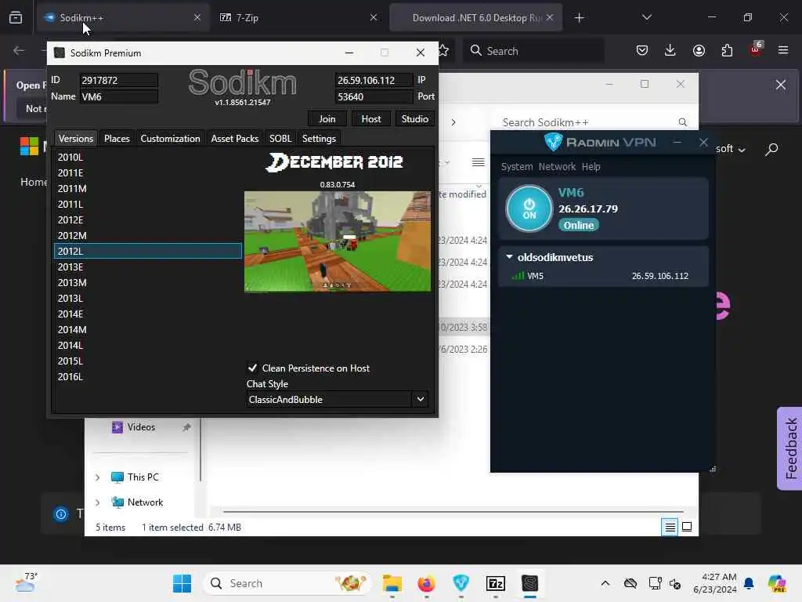Open a new browser tab
Viewport: 802px width, 602px height.
tap(579, 18)
